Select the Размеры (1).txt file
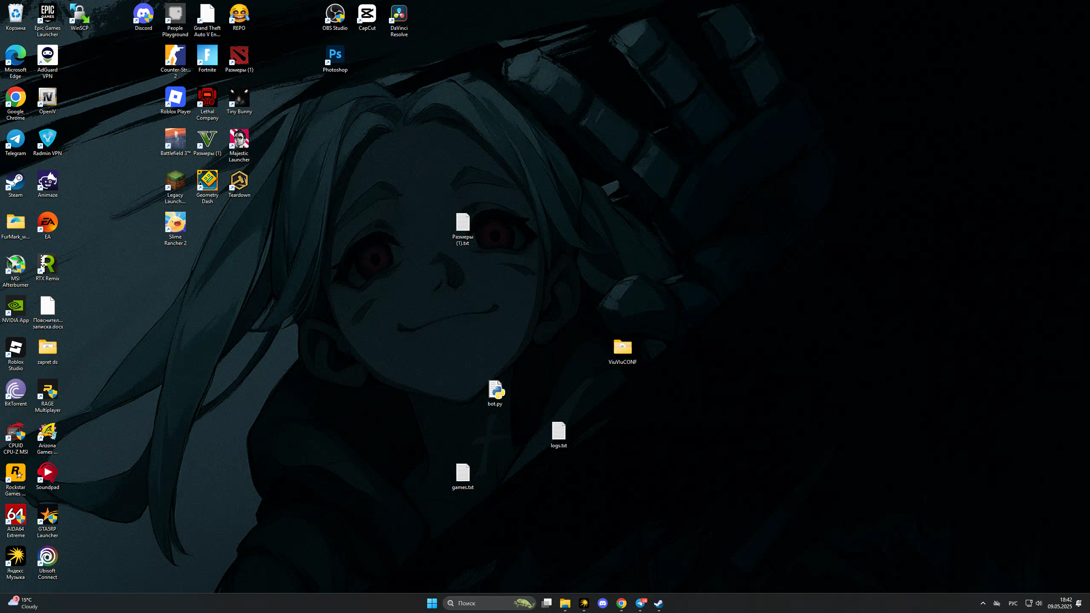The height and width of the screenshot is (613, 1090). (463, 229)
